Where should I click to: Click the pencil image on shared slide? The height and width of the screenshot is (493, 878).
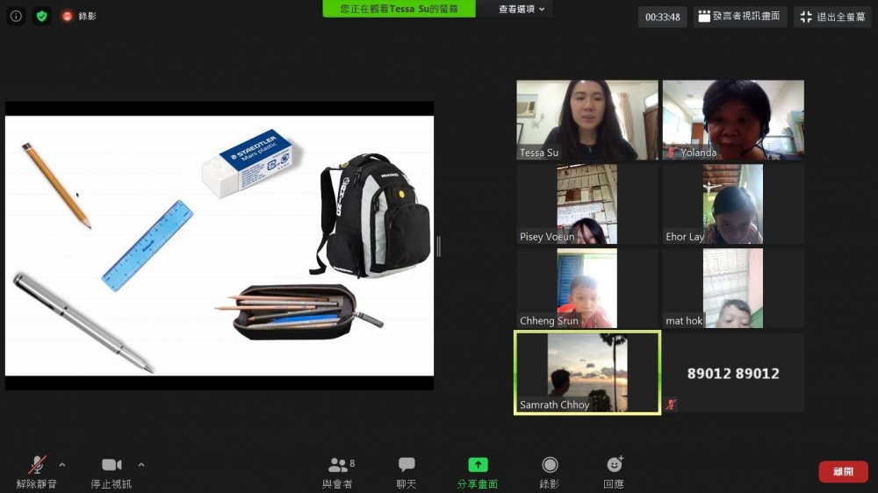pos(56,185)
